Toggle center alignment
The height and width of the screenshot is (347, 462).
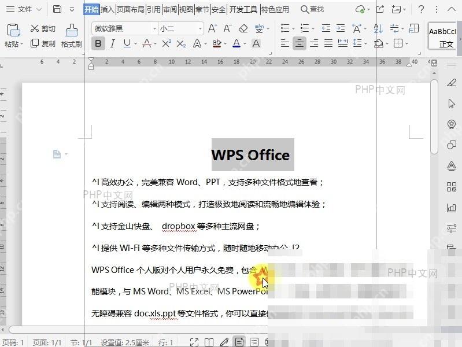tap(300, 43)
